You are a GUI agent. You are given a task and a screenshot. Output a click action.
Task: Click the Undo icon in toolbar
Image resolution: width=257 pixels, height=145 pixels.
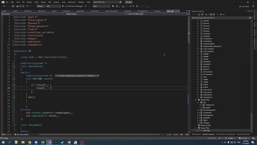pos(27,6)
